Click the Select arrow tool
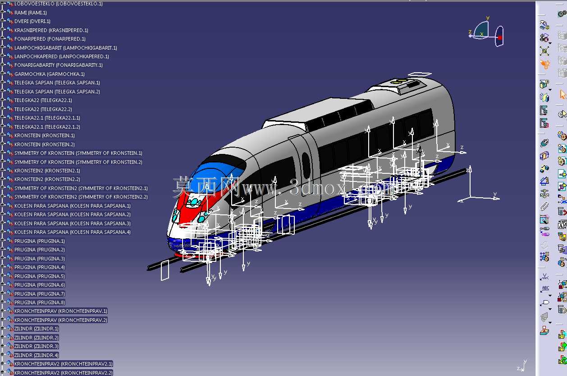 (562, 94)
